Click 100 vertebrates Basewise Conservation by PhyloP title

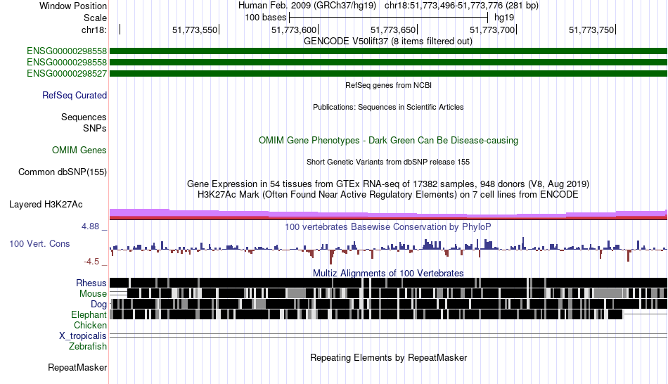(x=388, y=226)
